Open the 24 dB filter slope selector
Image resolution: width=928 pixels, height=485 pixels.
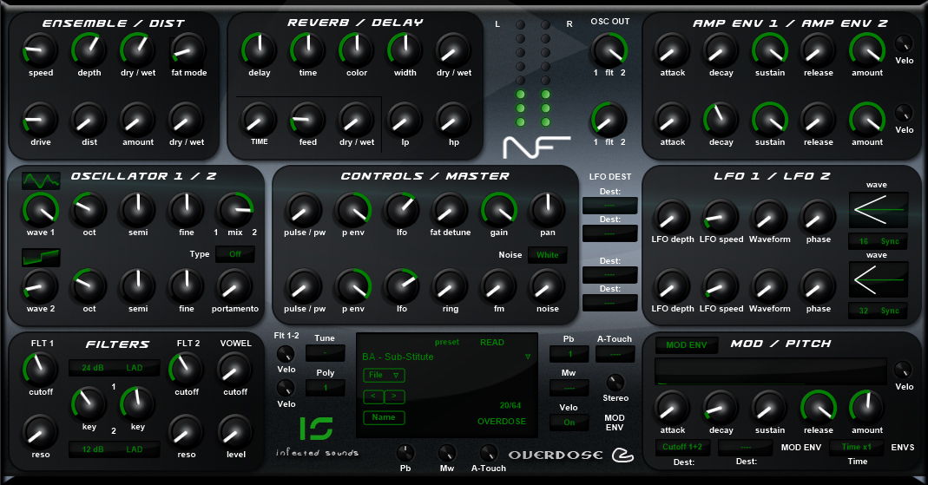(93, 368)
